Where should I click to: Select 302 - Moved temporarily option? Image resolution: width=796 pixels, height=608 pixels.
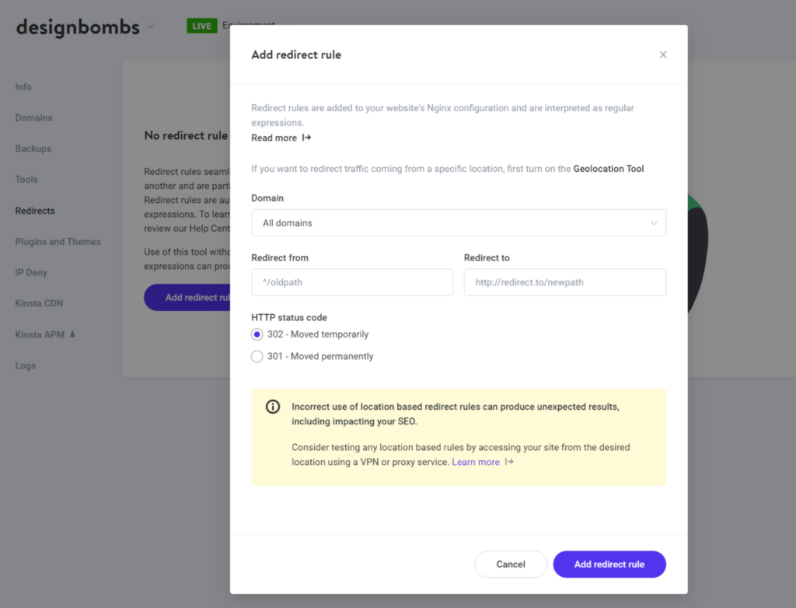coord(257,334)
